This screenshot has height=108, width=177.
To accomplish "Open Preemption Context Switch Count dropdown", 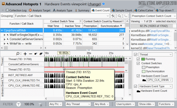I will coord(154,16).
